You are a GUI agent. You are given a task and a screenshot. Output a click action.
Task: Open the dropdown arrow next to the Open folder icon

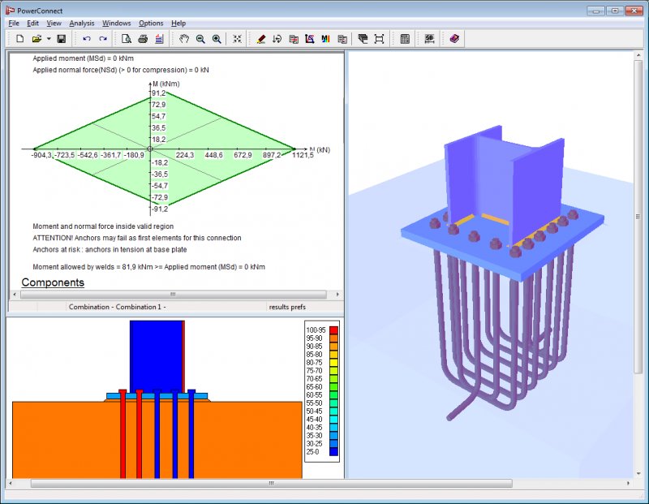pos(49,39)
